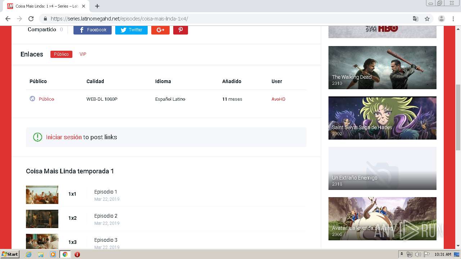Open The Walking Dead sidebar card
Viewport: 461px width, 259px height.
click(x=382, y=68)
